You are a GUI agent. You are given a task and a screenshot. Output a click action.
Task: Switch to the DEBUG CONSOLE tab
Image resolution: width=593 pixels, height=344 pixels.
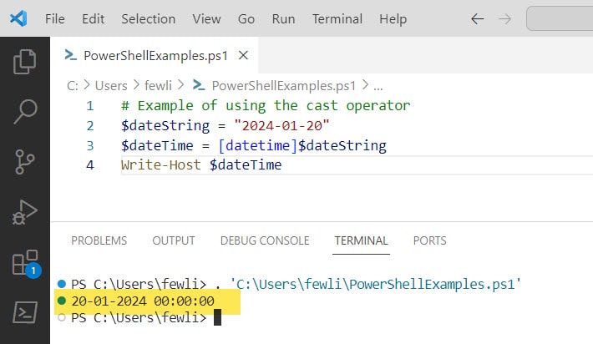click(265, 240)
